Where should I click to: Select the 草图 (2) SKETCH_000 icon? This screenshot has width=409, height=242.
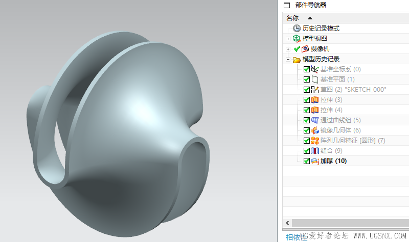314,90
